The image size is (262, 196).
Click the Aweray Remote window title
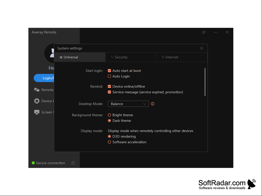(x=44, y=32)
